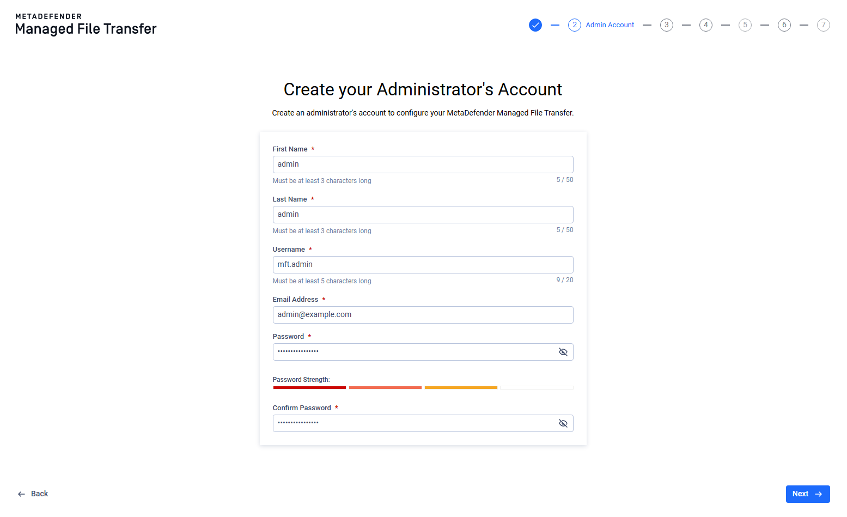Show the Password field contents

coord(563,352)
